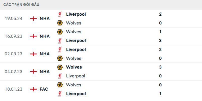Click Liverpool crest in 02.03.23 match
Image resolution: width=202 pixels, height=101 pixels.
[60, 49]
